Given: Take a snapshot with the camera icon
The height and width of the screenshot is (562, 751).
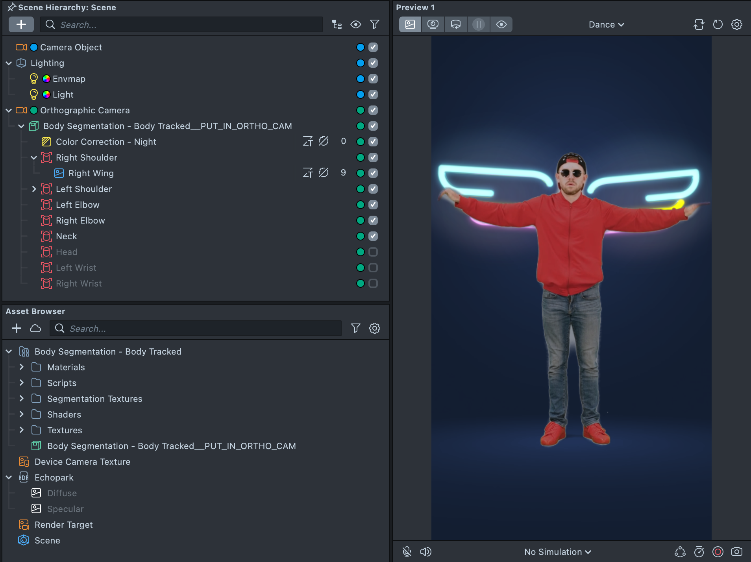Looking at the screenshot, I should tap(736, 552).
